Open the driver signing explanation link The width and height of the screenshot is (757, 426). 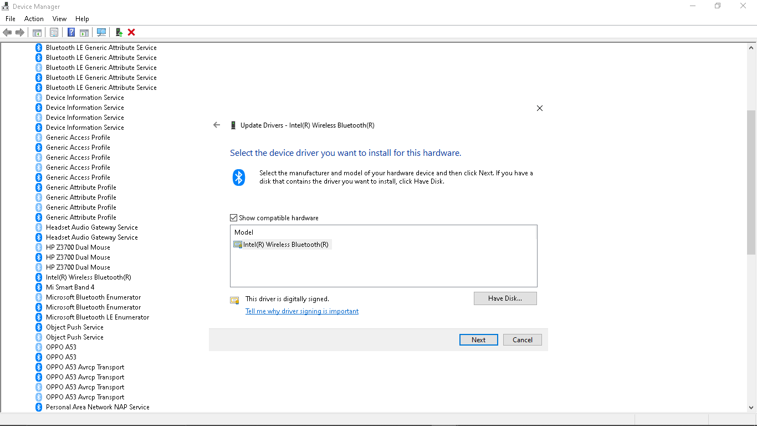tap(302, 311)
